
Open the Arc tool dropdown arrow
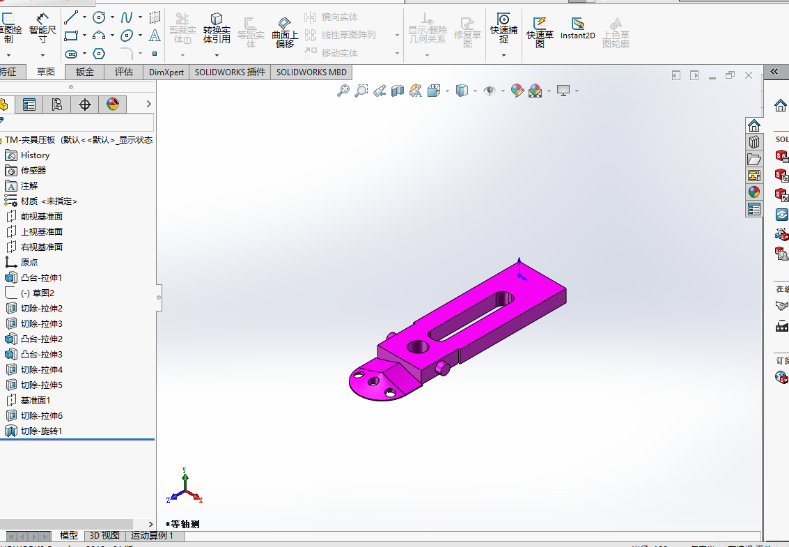112,36
